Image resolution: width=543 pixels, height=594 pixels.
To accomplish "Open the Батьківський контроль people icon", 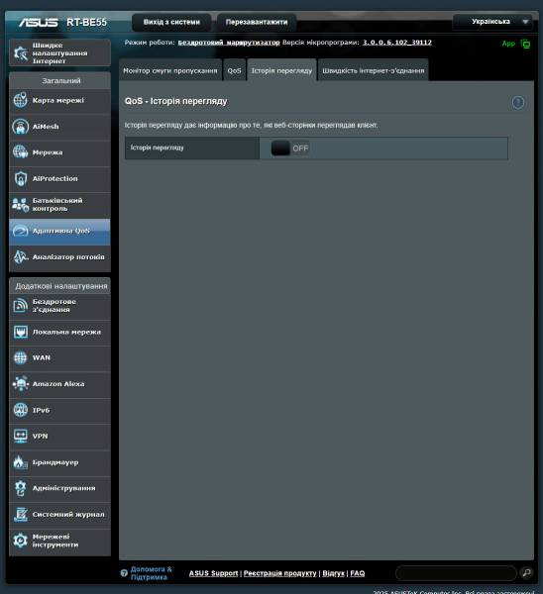I will point(21,205).
